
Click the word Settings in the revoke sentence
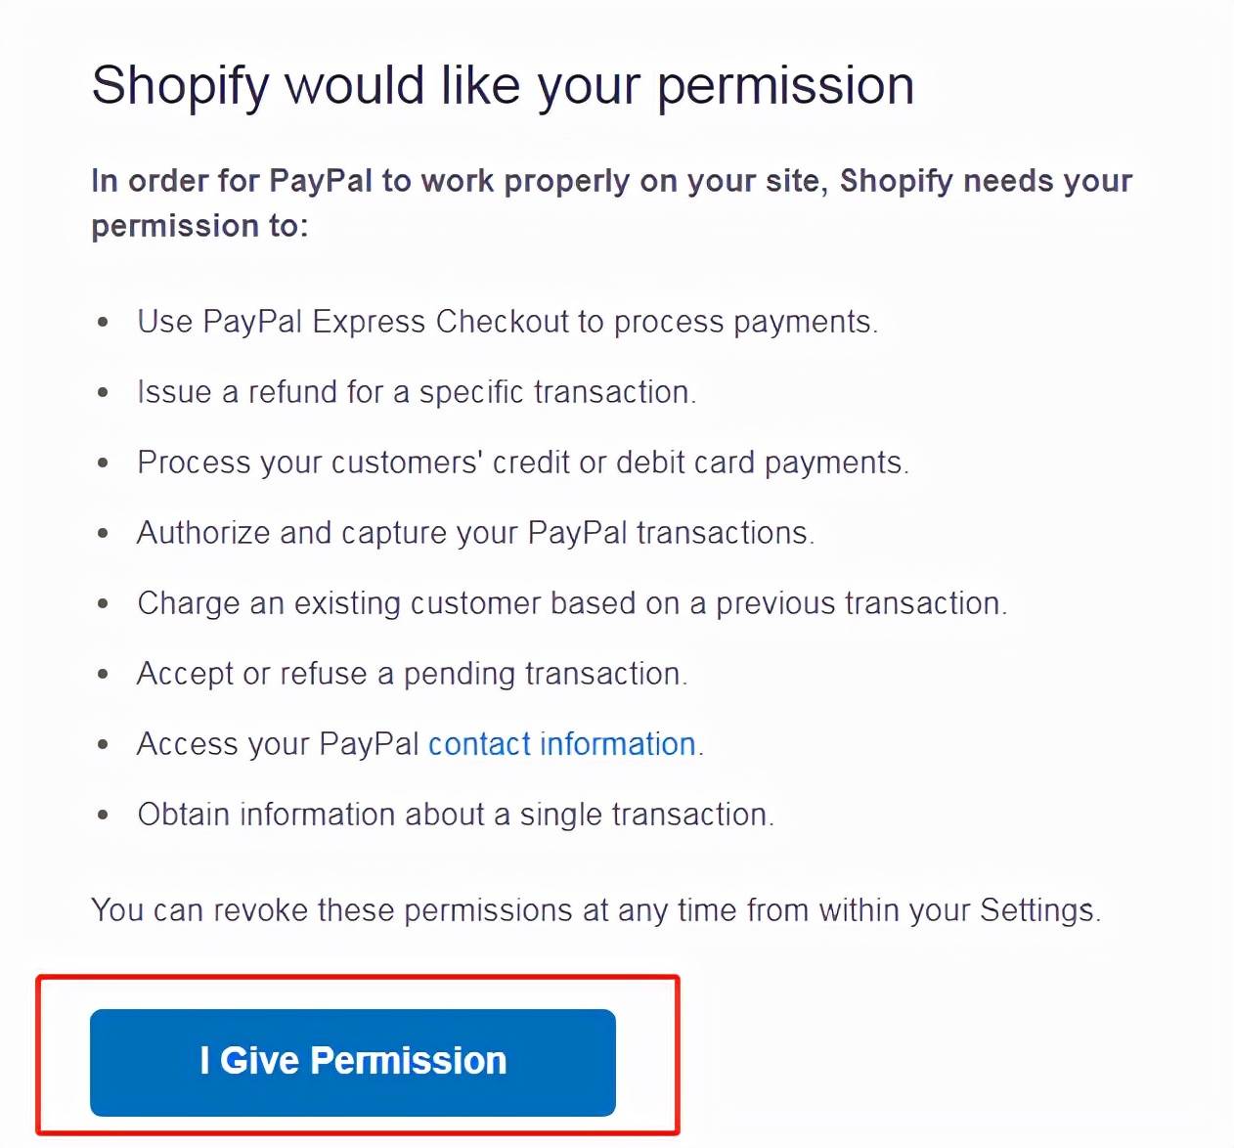coord(1036,910)
